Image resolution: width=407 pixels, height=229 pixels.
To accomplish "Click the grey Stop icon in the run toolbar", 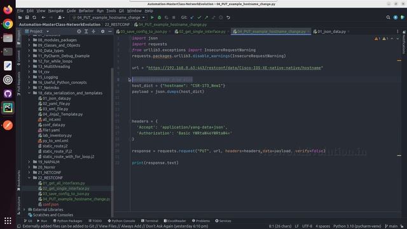I will pos(174,17).
